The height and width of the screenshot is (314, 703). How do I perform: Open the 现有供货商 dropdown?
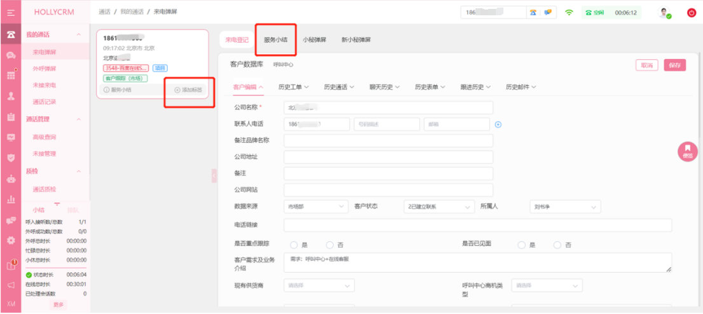(x=319, y=285)
